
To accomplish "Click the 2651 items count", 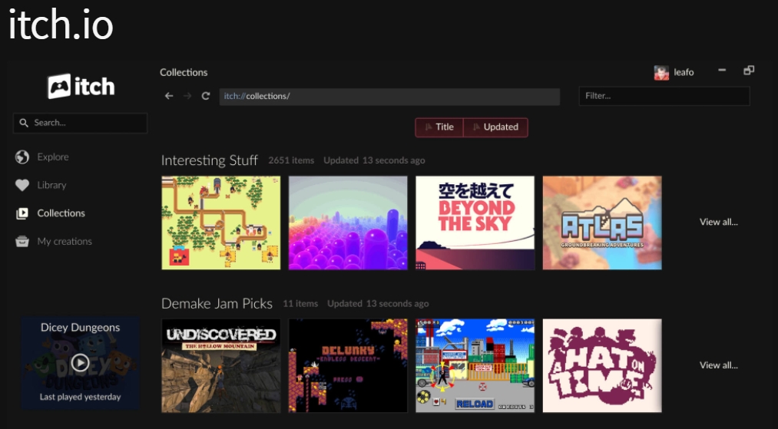I will coord(291,160).
